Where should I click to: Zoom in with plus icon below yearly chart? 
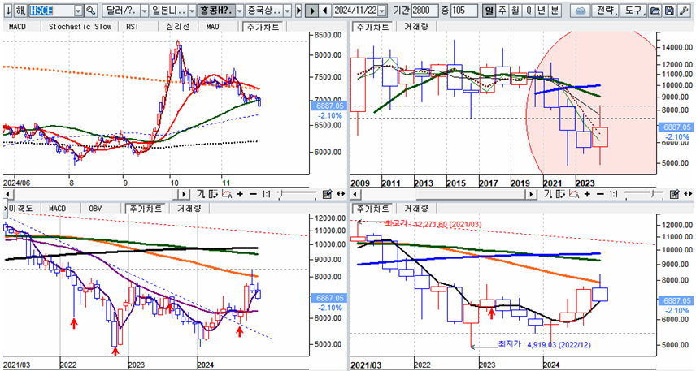point(588,194)
